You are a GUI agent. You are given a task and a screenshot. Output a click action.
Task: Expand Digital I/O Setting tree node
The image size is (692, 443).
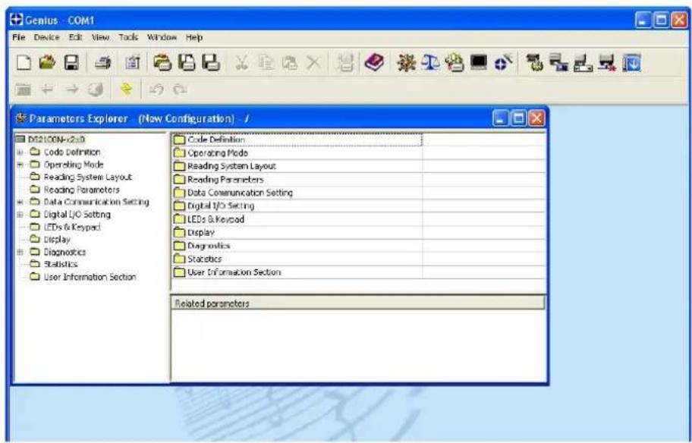click(20, 215)
